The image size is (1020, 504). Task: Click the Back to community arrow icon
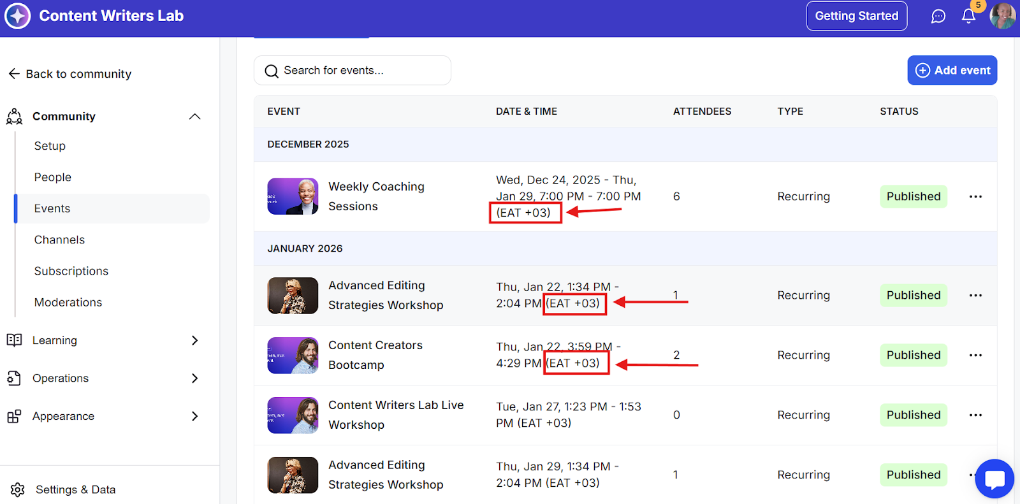pos(14,74)
